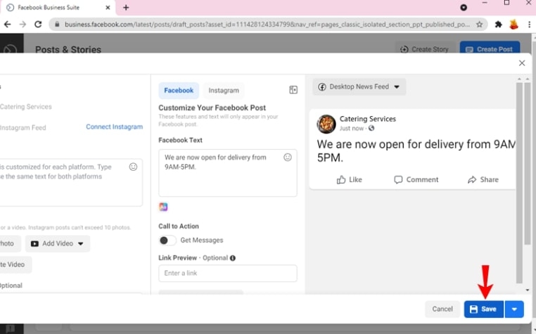Click the Save button
Screen dimensions: 536x334
[484, 309]
